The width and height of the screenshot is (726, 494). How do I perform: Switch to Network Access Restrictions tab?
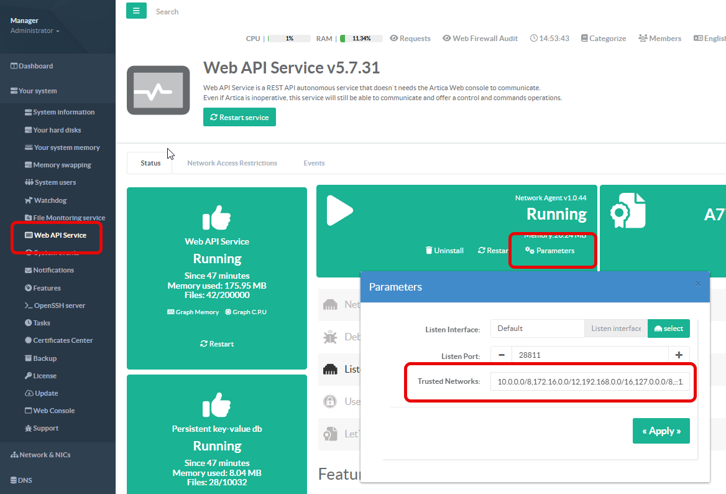(232, 163)
